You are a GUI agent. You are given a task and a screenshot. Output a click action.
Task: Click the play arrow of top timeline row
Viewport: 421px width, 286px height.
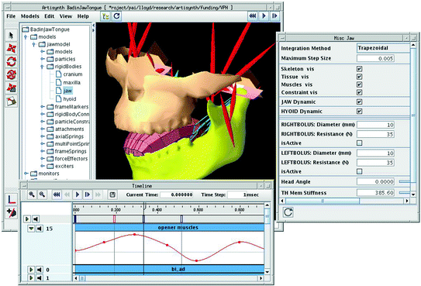[x=27, y=219]
